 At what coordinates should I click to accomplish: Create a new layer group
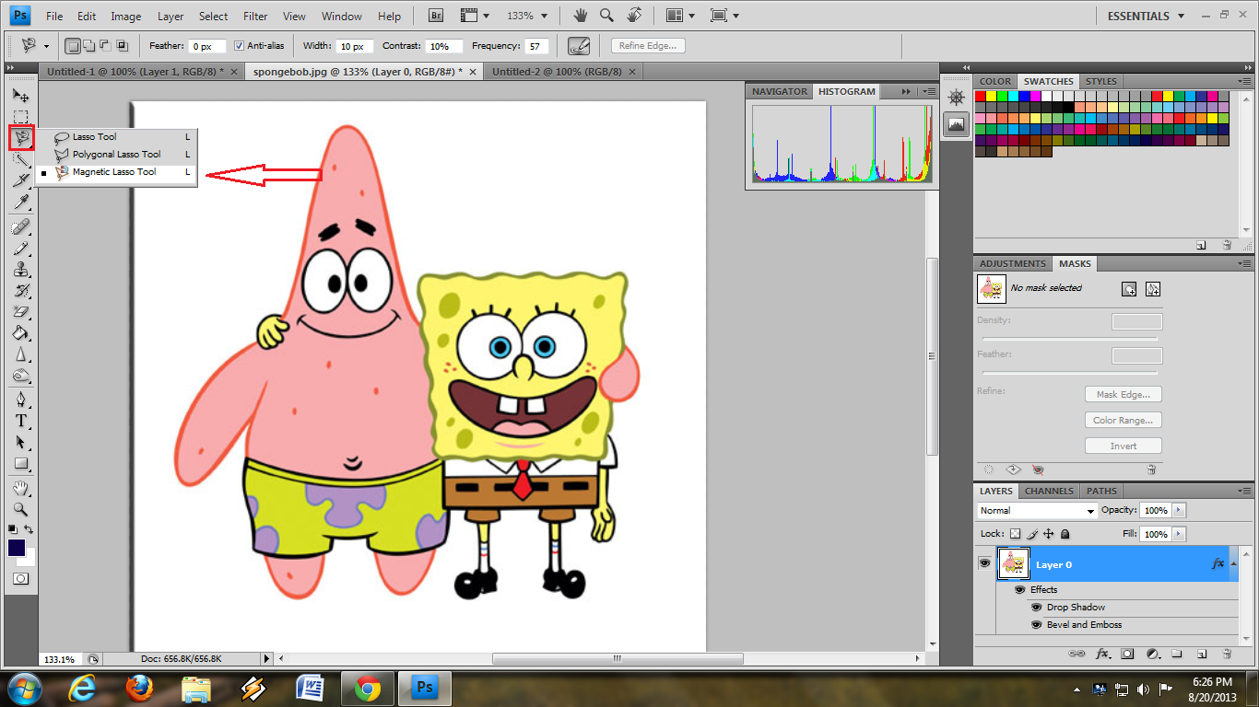point(1177,654)
